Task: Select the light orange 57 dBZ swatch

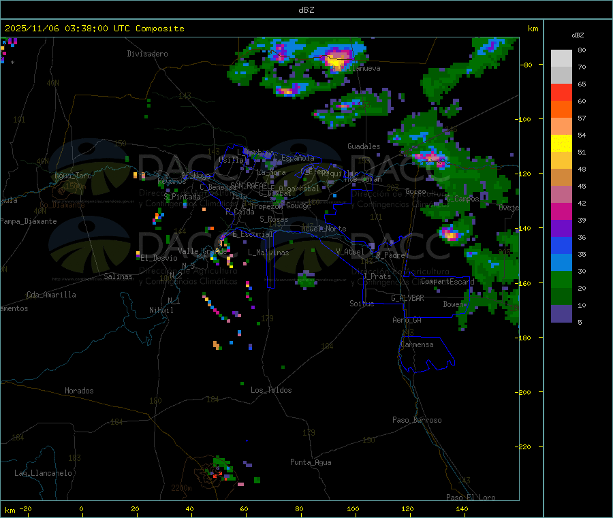Action: click(561, 126)
